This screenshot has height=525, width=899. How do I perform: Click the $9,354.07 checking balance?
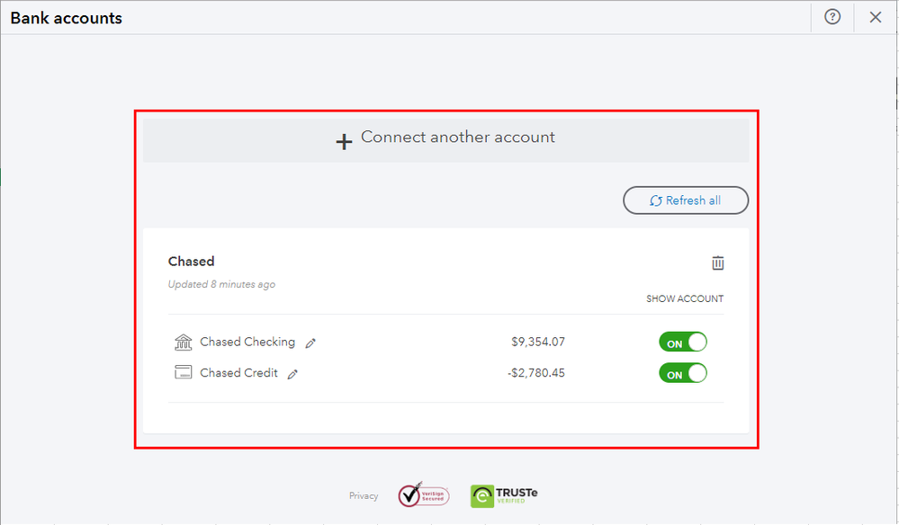[538, 342]
